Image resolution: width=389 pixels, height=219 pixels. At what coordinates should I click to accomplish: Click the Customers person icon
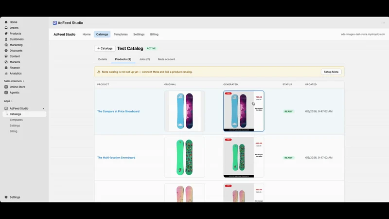tap(6, 39)
